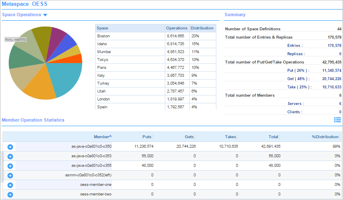Click plus icon beside oess-member-two
Viewport: 343px width, 200px height.
10,194
